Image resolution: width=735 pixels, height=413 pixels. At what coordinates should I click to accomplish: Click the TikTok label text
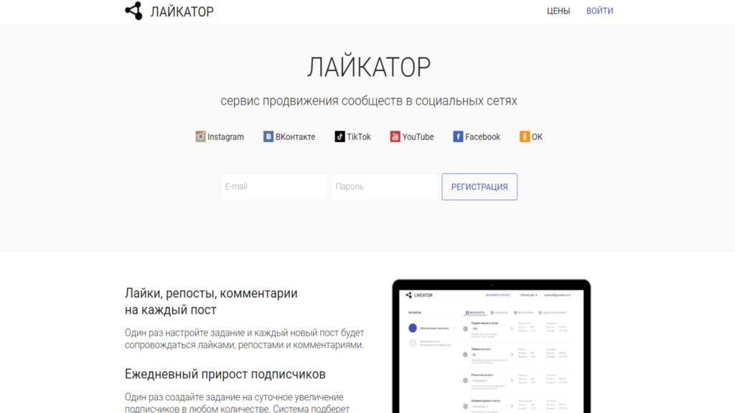pos(359,137)
